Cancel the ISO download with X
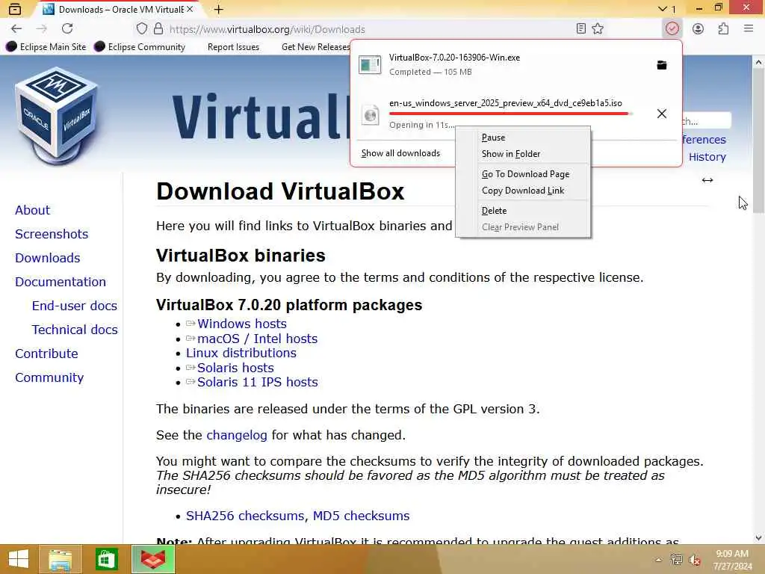765x574 pixels. pyautogui.click(x=662, y=114)
